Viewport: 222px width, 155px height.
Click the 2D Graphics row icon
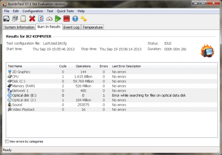point(10,72)
